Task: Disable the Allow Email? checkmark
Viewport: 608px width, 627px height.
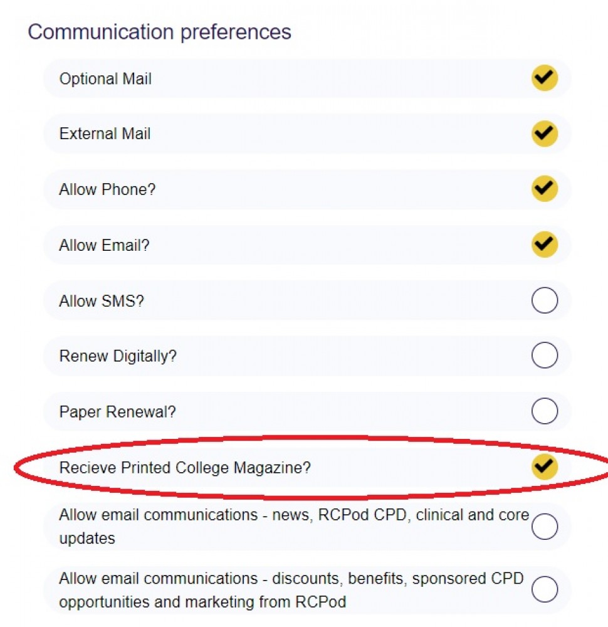Action: (543, 245)
